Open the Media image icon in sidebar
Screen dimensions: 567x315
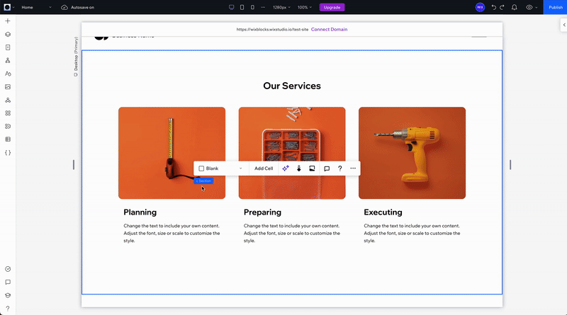pyautogui.click(x=8, y=86)
